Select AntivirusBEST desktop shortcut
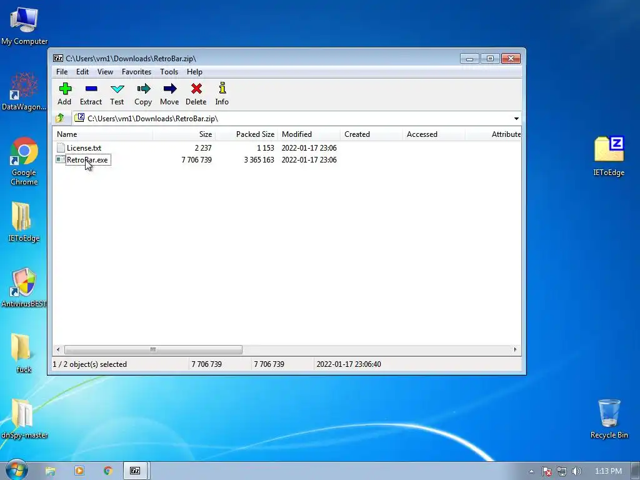Image resolution: width=640 pixels, height=480 pixels. point(24,287)
